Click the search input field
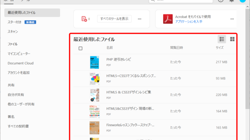The image size is (250, 140). tap(181, 1)
